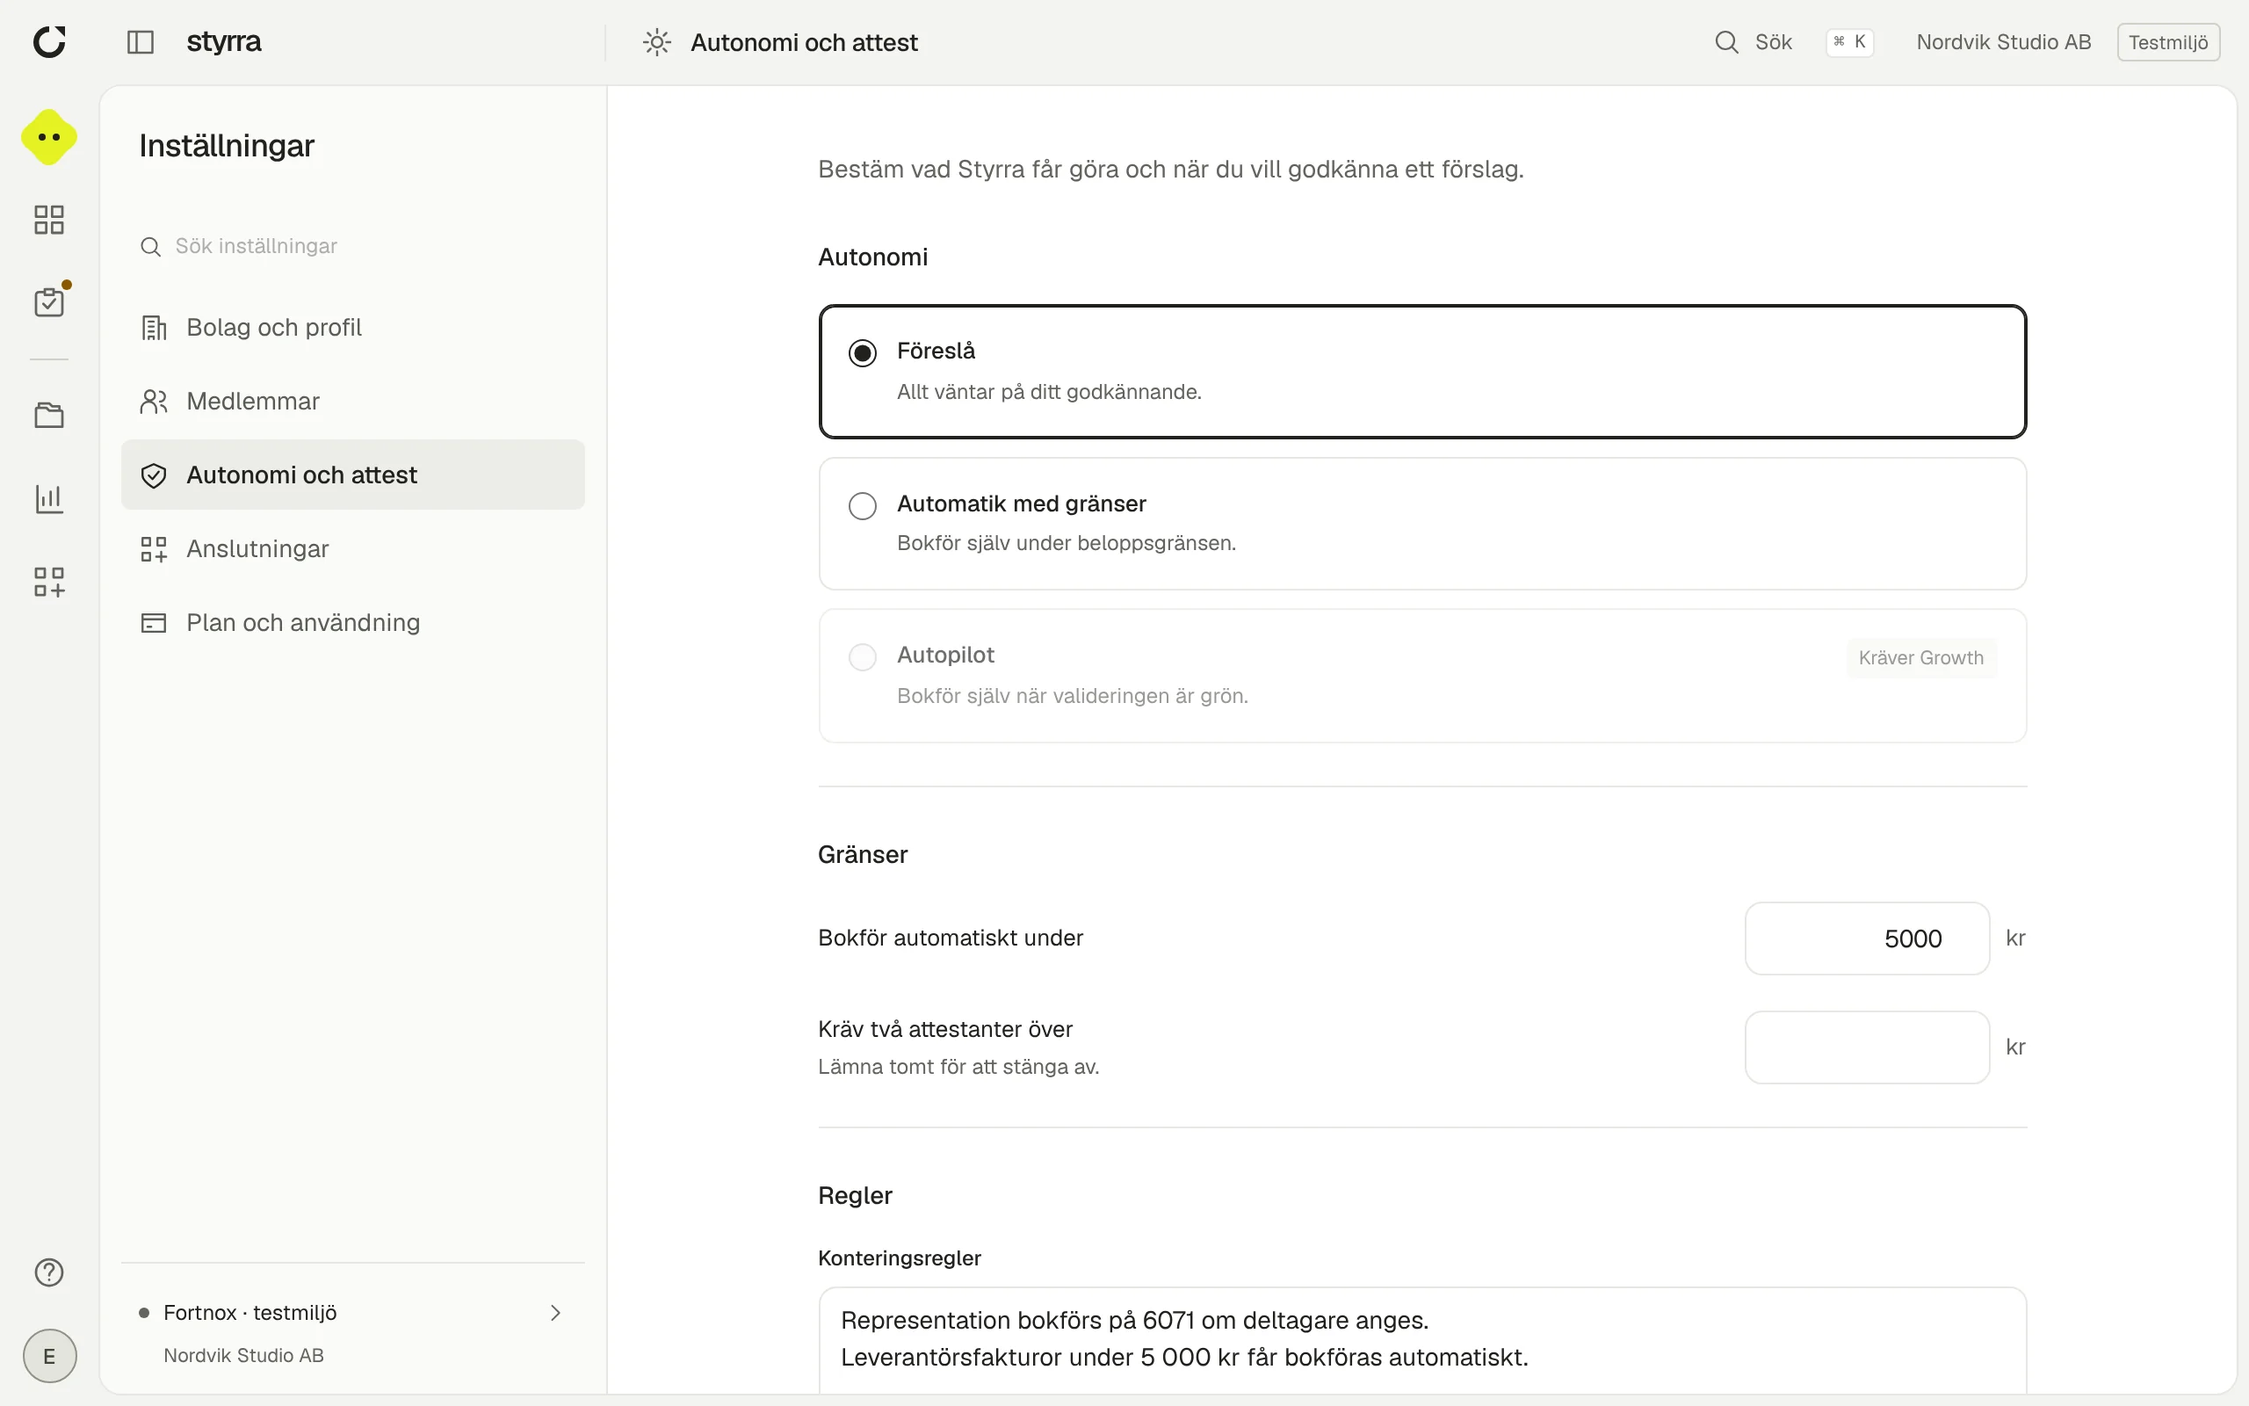Open the dashboard grid icon in rail
The image size is (2249, 1406).
[x=49, y=221]
